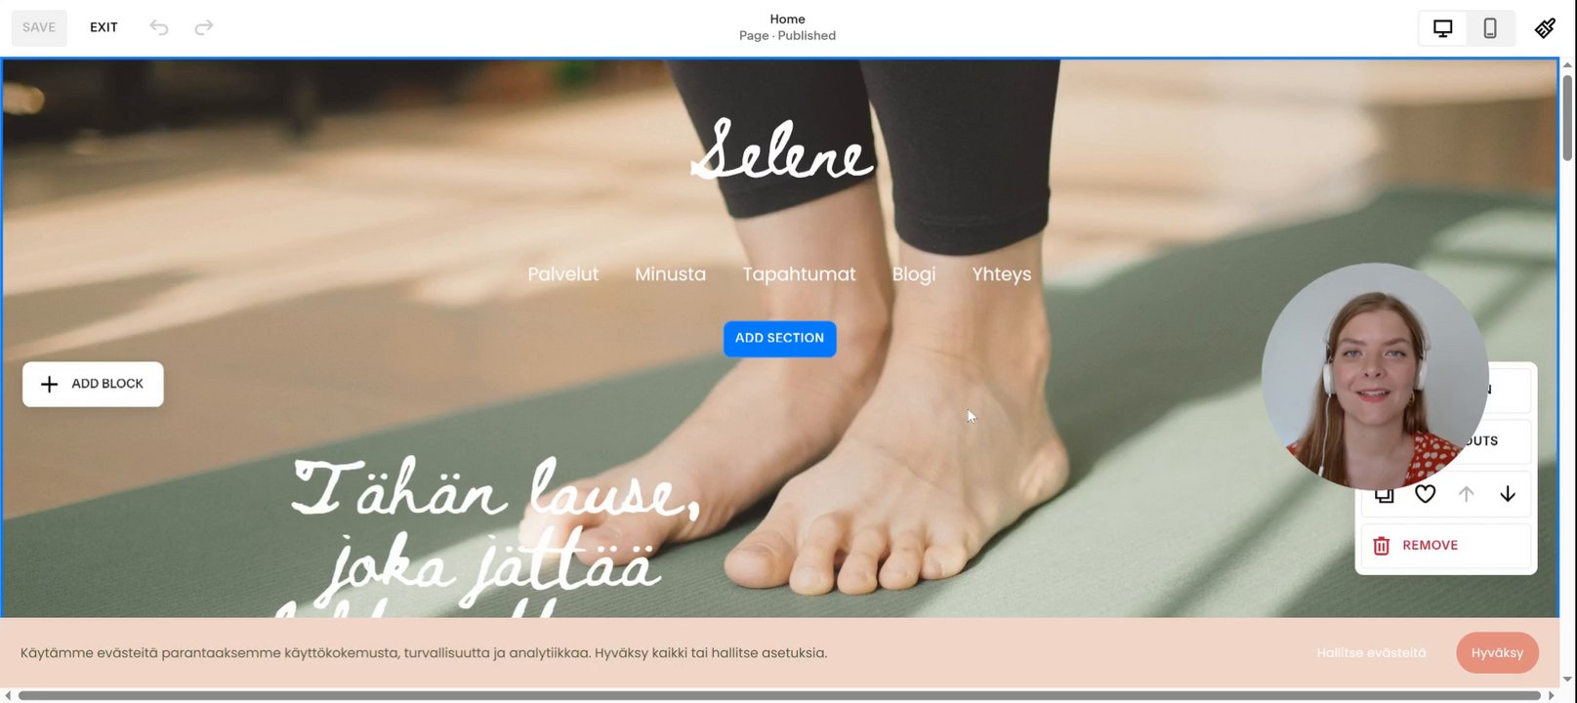Open the Yhteys navigation item
This screenshot has height=703, width=1577.
tap(1001, 274)
